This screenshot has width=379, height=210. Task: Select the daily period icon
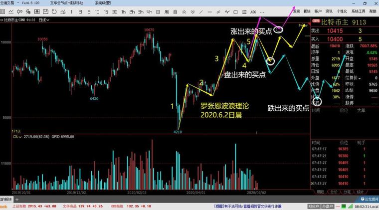(158, 11)
